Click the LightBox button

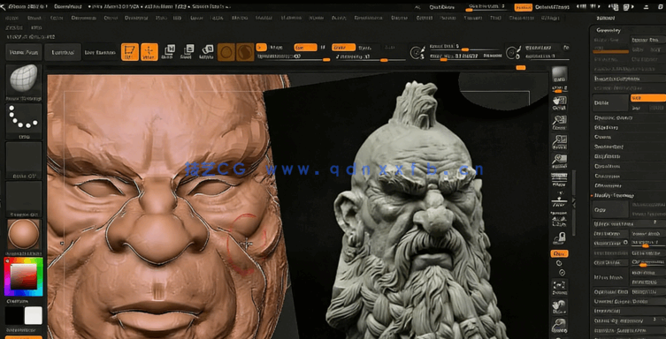(63, 52)
